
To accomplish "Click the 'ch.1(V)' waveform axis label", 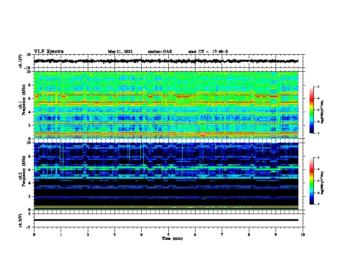I will (x=21, y=61).
